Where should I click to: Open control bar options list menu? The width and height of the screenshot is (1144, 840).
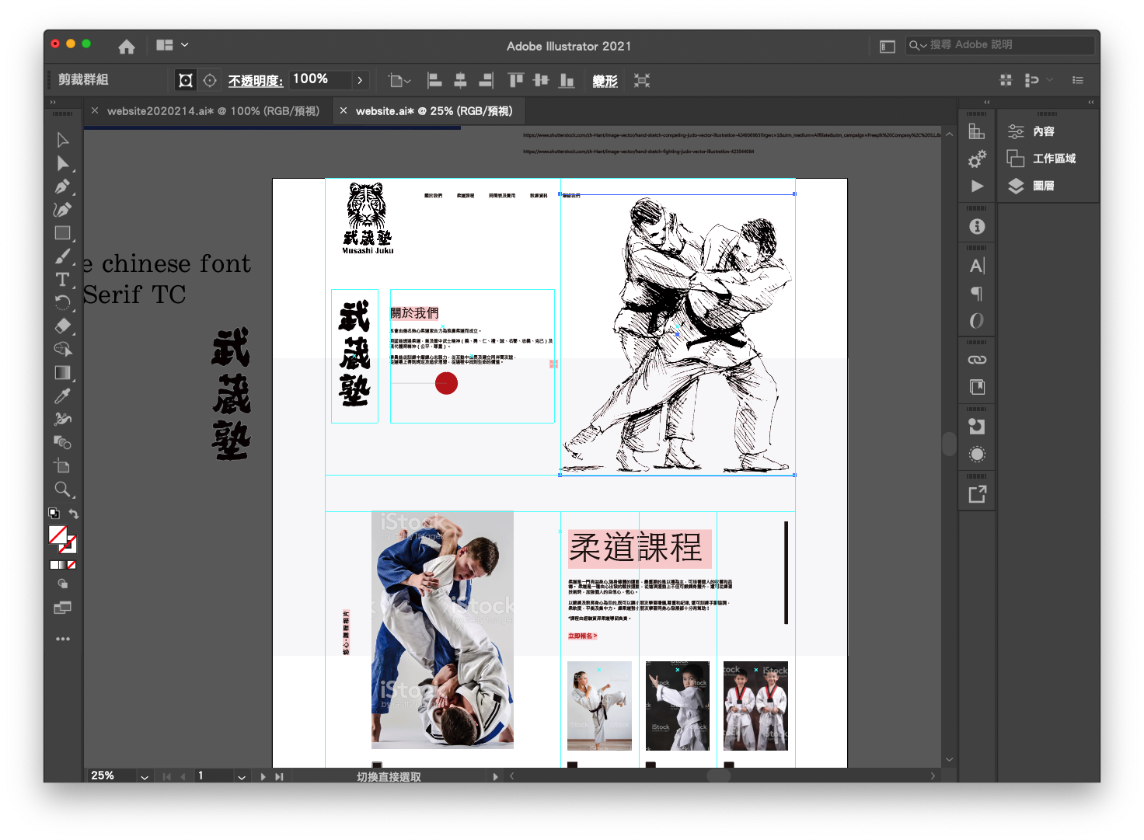click(1078, 80)
